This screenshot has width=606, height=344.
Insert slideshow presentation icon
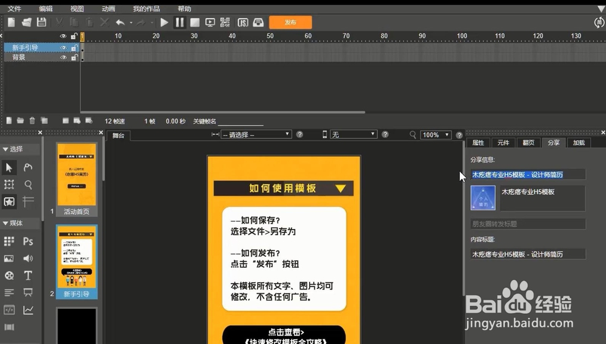pos(28,293)
